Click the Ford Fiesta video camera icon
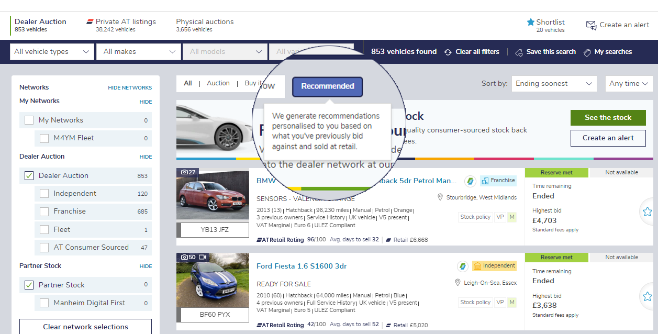Viewport: 658px width, 334px height. (203, 257)
